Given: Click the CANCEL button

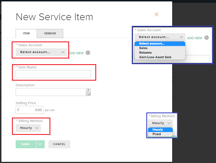Looking at the screenshot, I should pyautogui.click(x=59, y=144).
